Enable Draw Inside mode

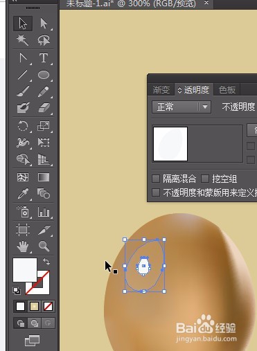pyautogui.click(x=48, y=323)
